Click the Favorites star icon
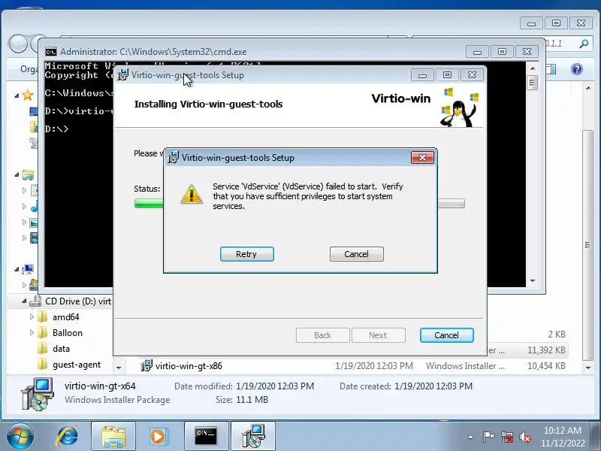The height and width of the screenshot is (451, 601). click(28, 95)
